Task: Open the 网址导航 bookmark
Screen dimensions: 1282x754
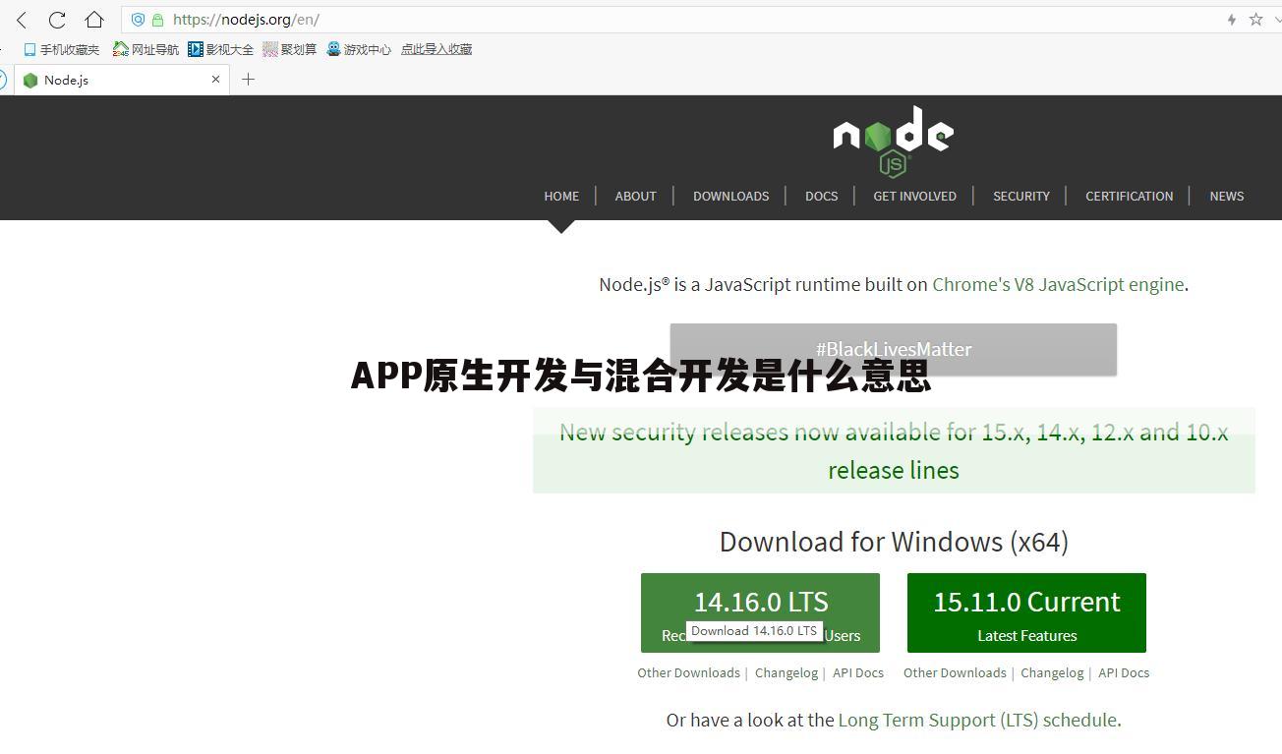Action: point(146,49)
